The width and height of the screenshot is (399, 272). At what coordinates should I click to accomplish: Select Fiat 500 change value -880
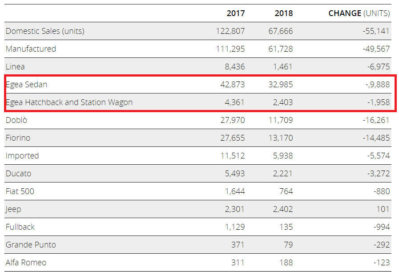[382, 191]
